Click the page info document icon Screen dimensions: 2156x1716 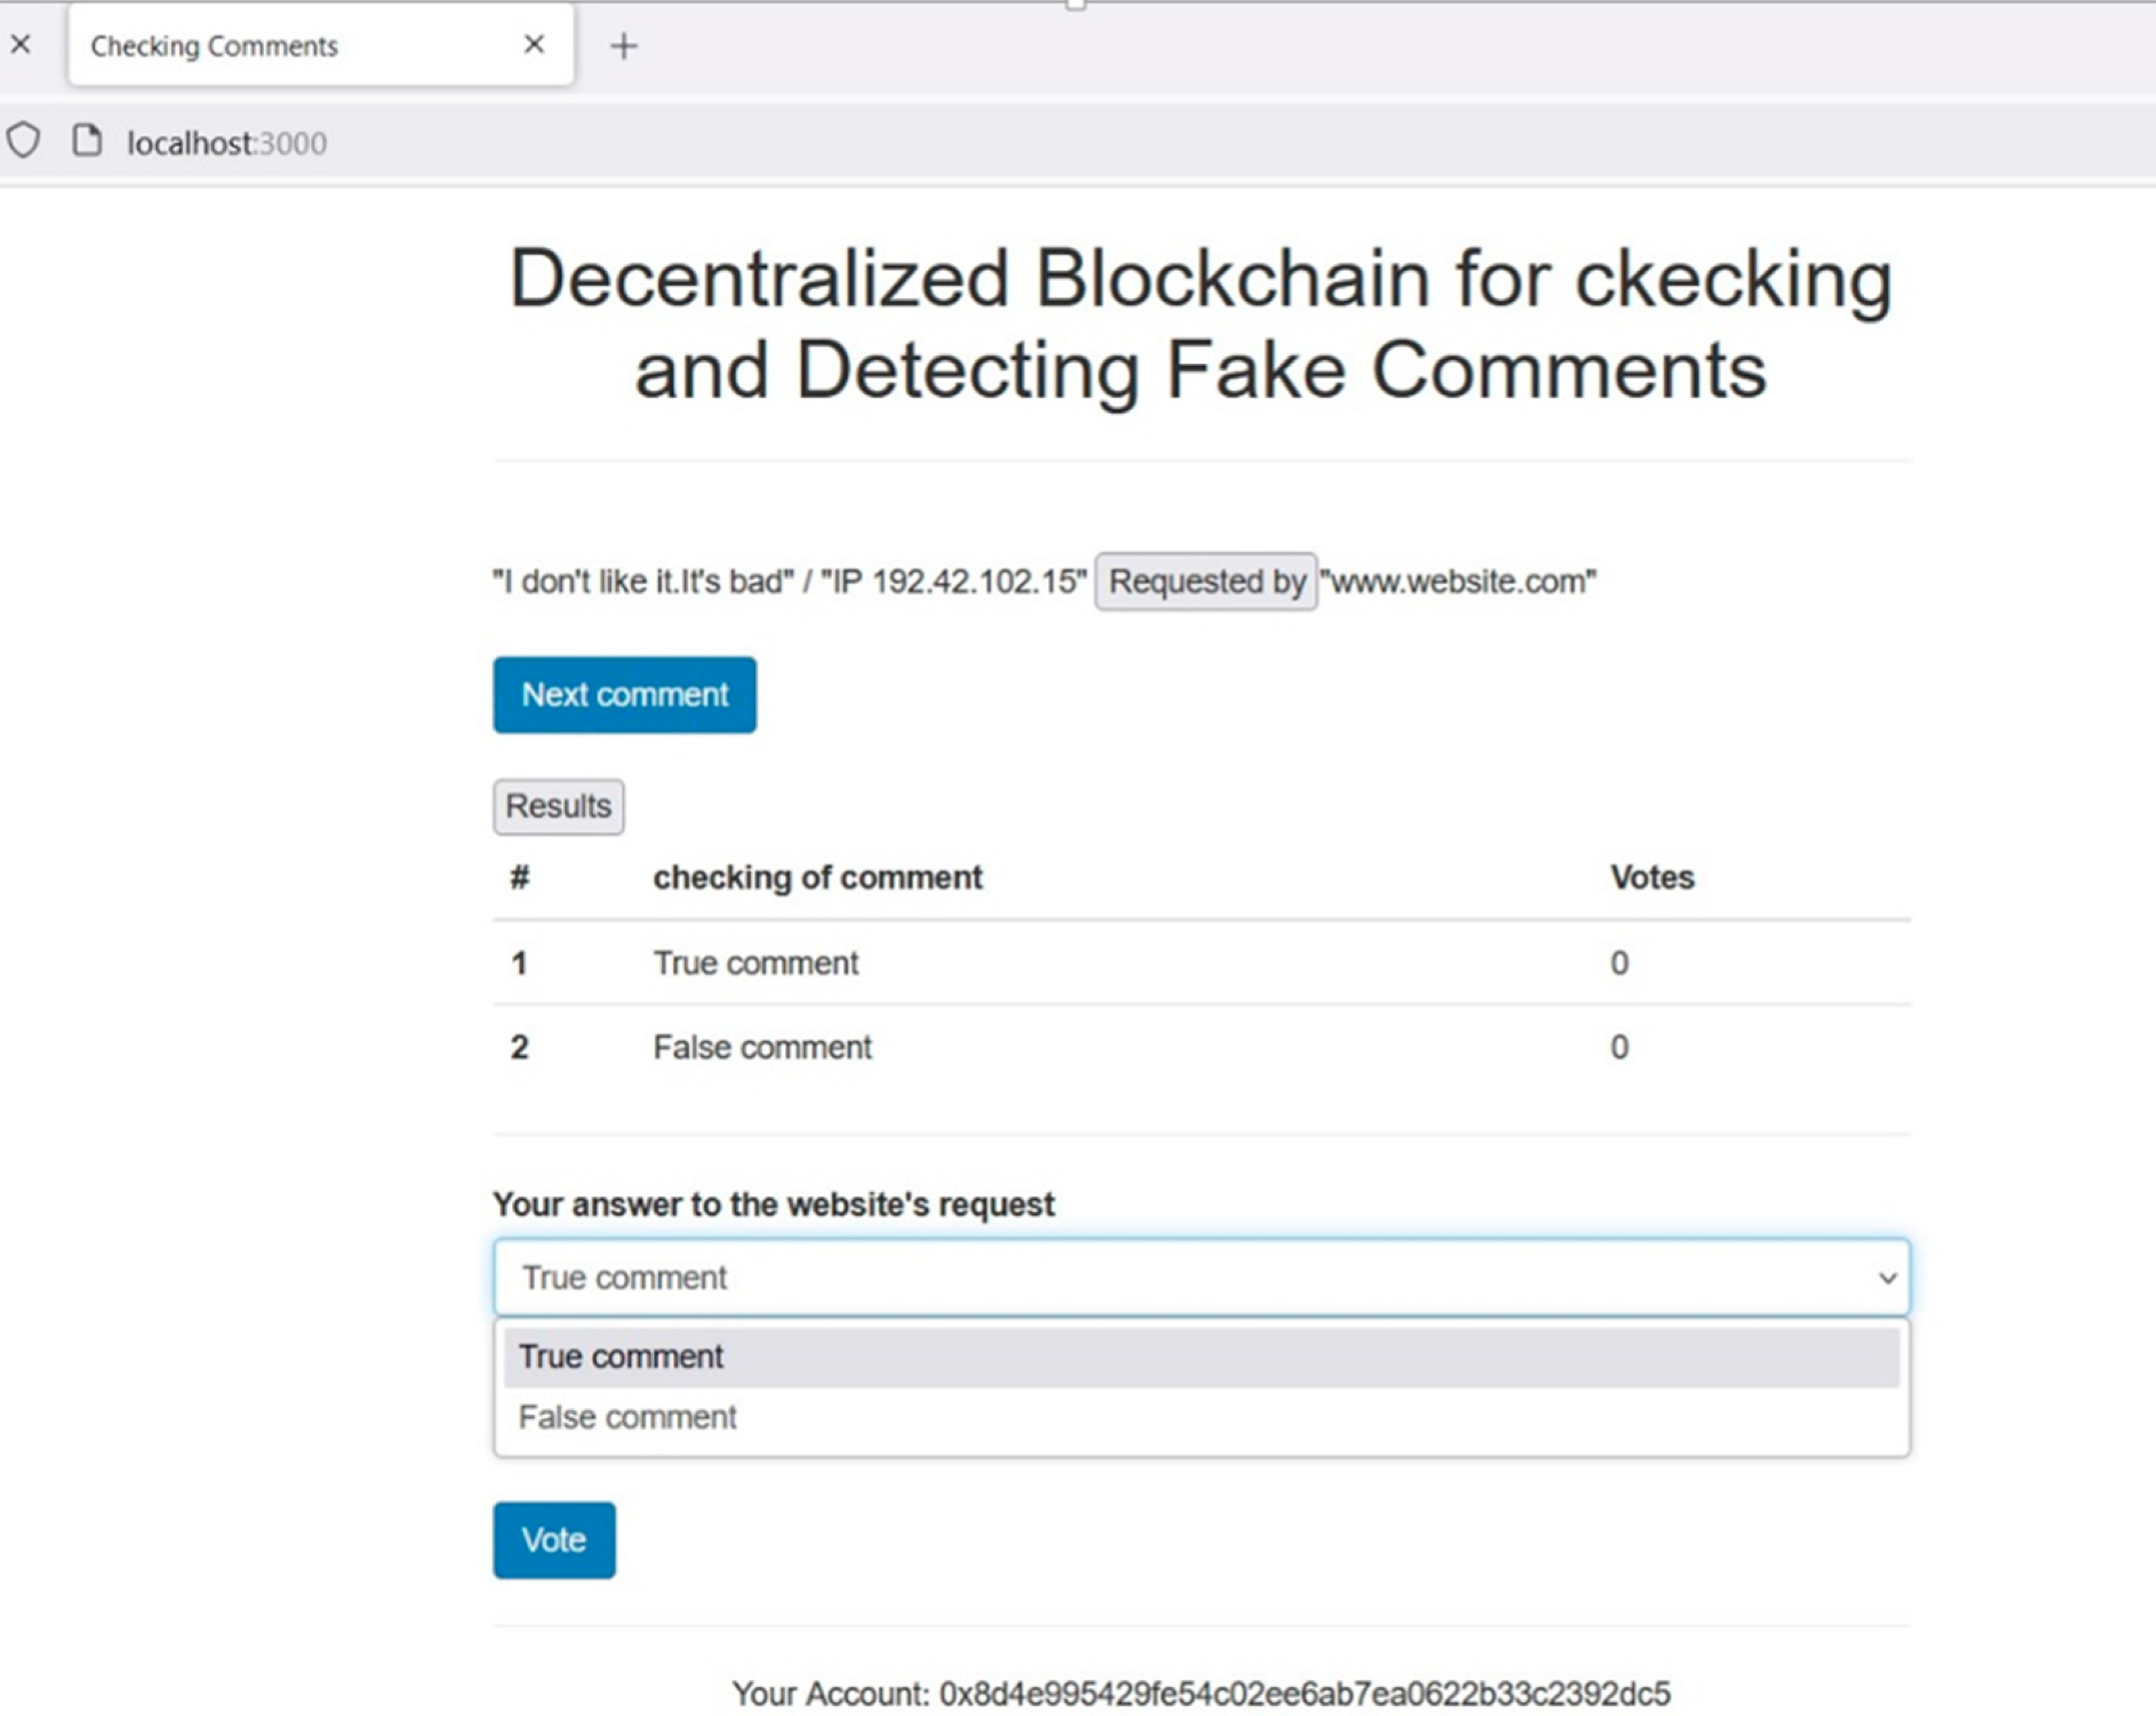click(x=87, y=141)
